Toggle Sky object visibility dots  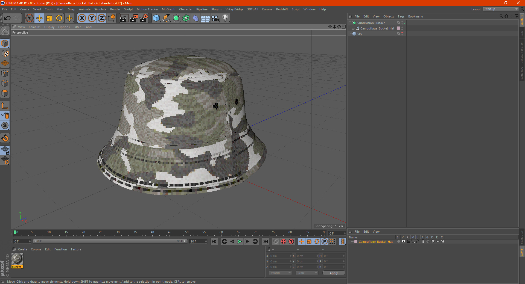(x=402, y=34)
